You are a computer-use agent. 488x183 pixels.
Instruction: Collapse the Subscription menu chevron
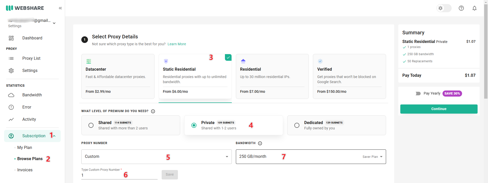(54, 136)
